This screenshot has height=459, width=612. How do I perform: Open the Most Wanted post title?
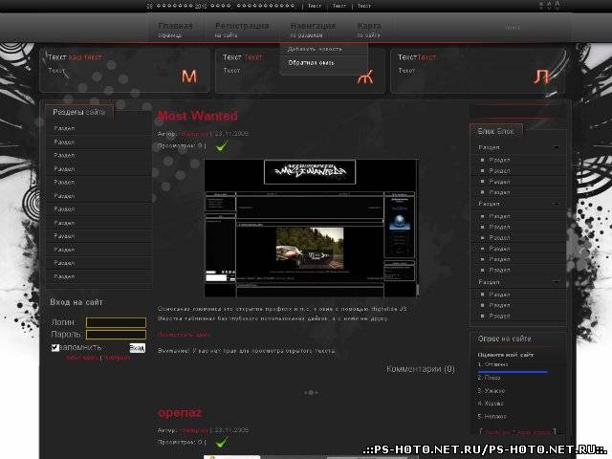pyautogui.click(x=198, y=116)
